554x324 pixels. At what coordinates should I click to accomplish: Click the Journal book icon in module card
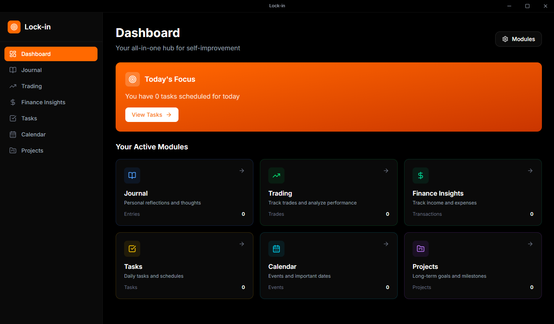tap(132, 175)
